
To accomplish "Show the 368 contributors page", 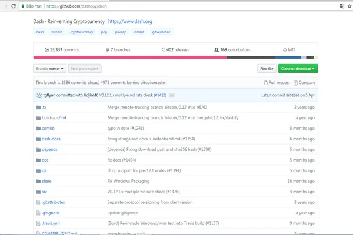I will tap(232, 50).
